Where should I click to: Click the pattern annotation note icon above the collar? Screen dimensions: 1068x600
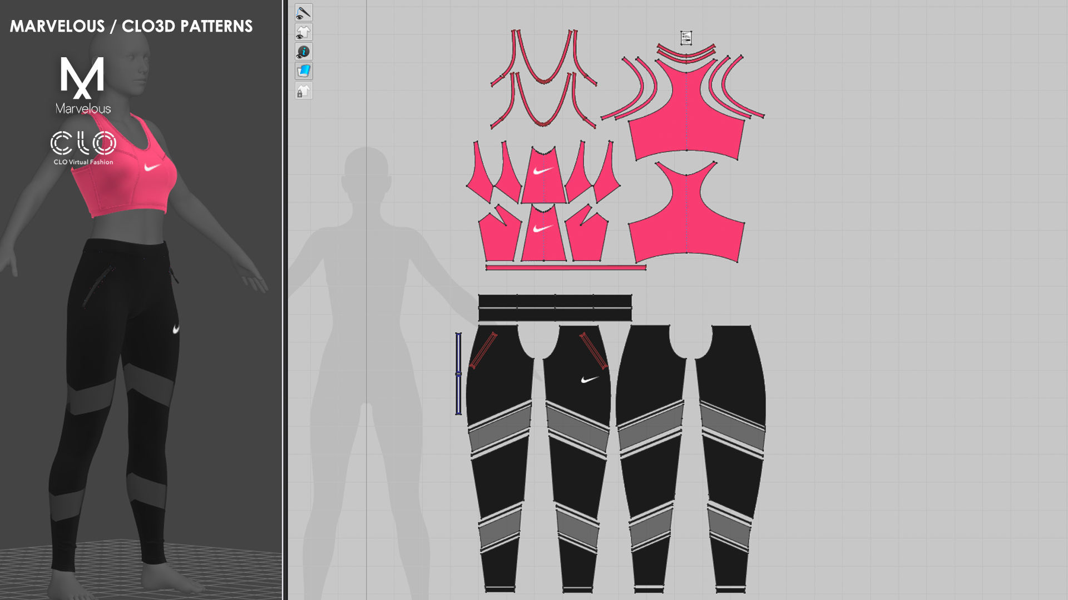[x=686, y=38]
